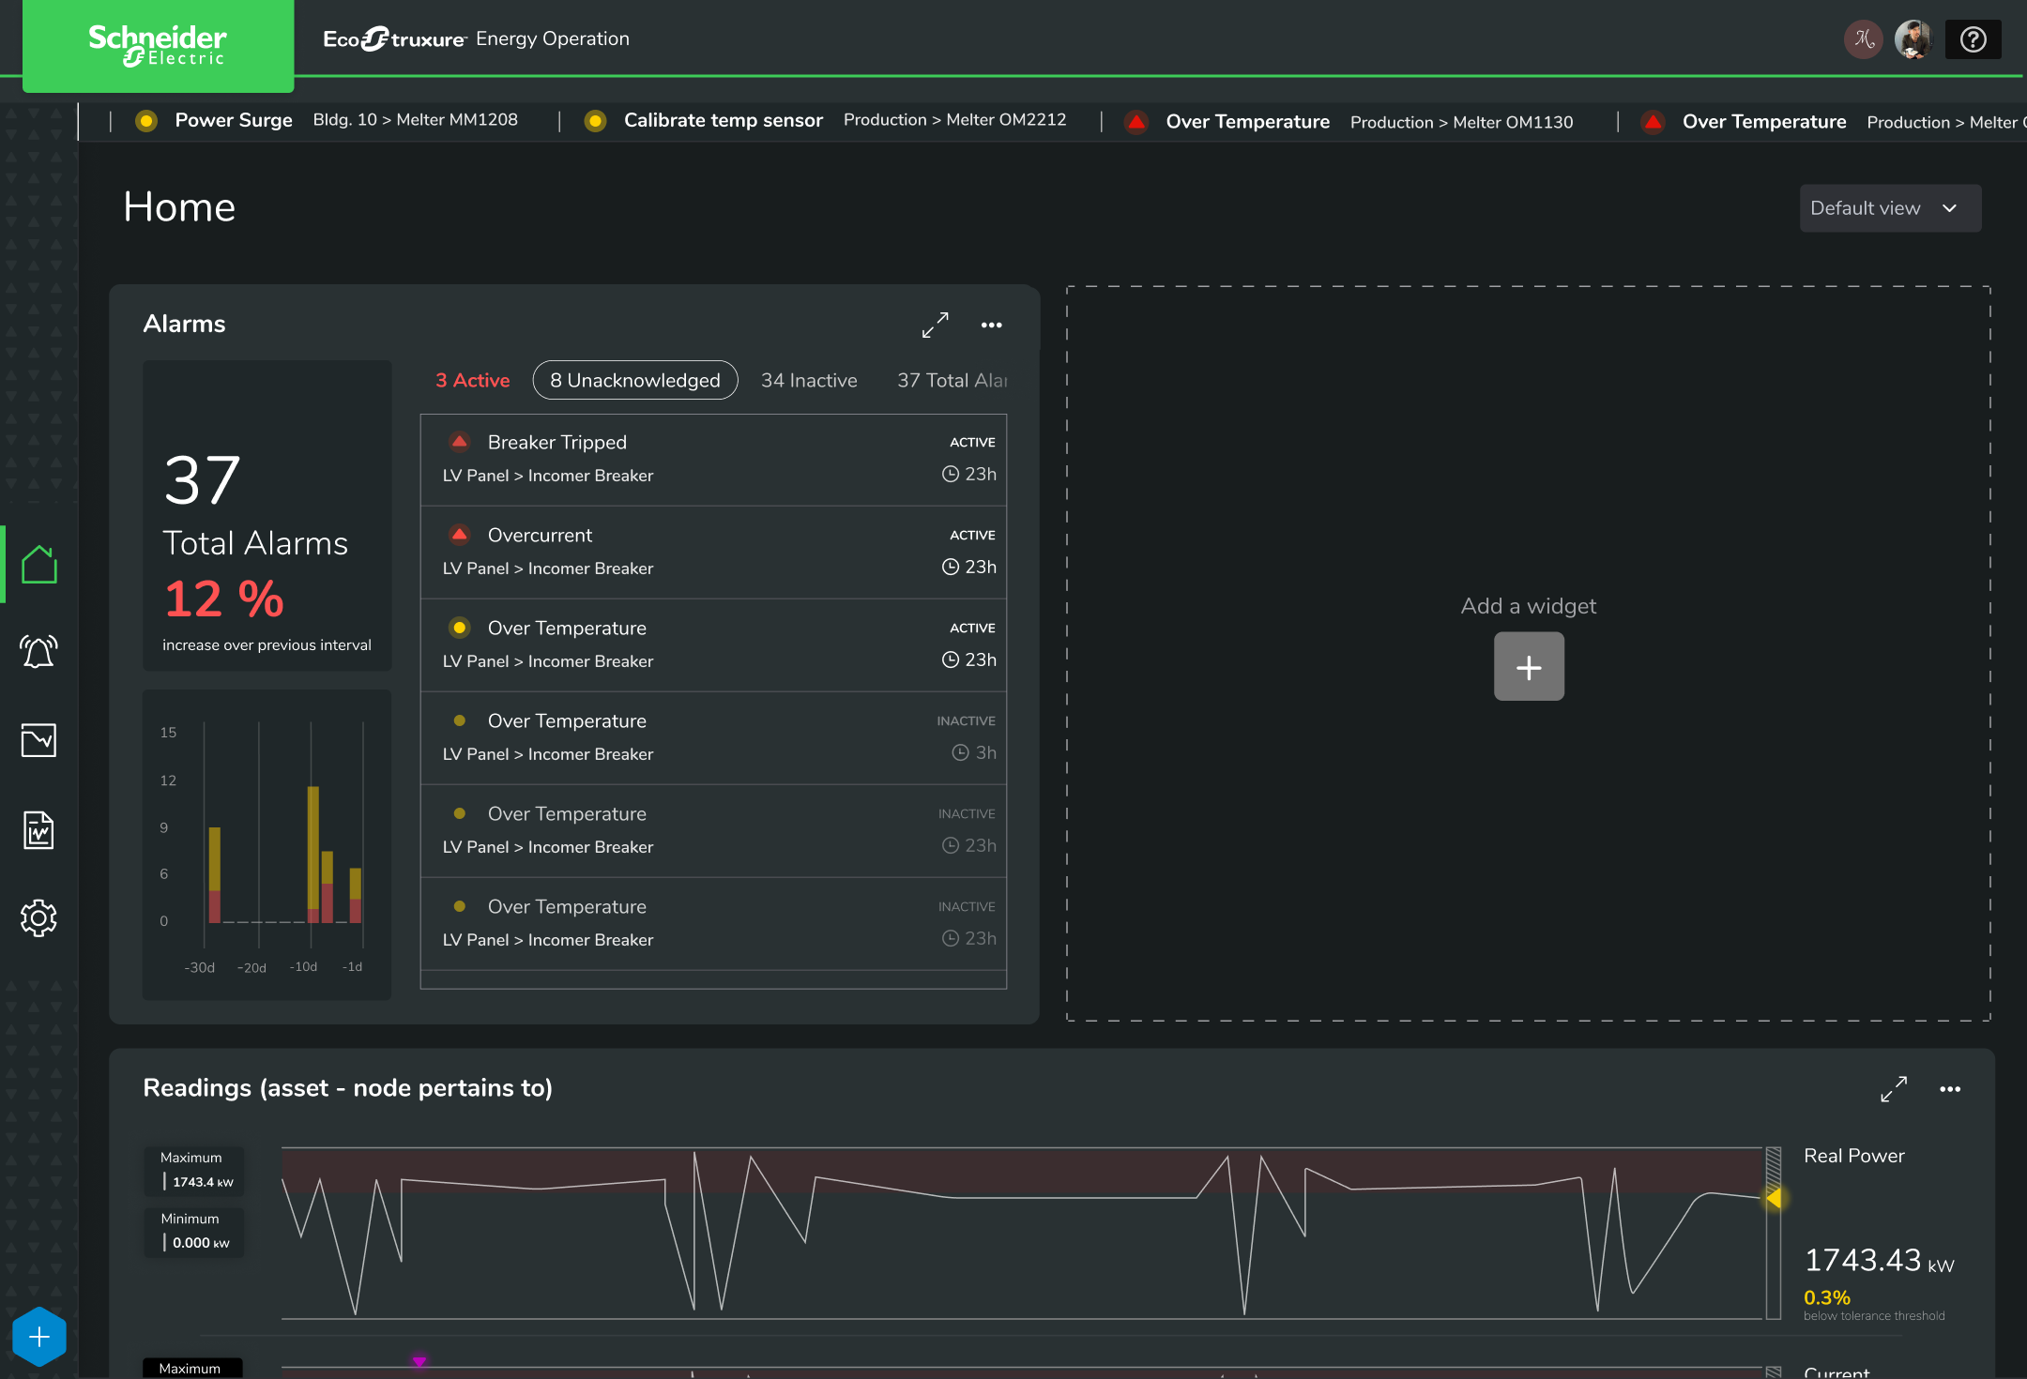Click the Alarms widget title
Viewport: 2027px width, 1379px height.
[x=184, y=324]
